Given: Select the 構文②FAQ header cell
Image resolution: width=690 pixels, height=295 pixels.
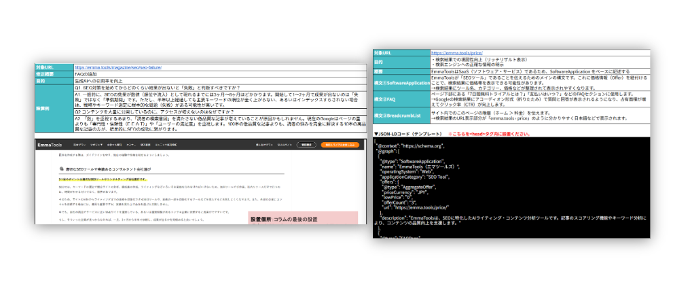Looking at the screenshot, I should [x=401, y=101].
